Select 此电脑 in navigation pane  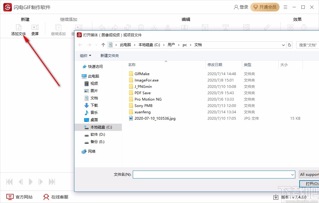[x=91, y=76]
